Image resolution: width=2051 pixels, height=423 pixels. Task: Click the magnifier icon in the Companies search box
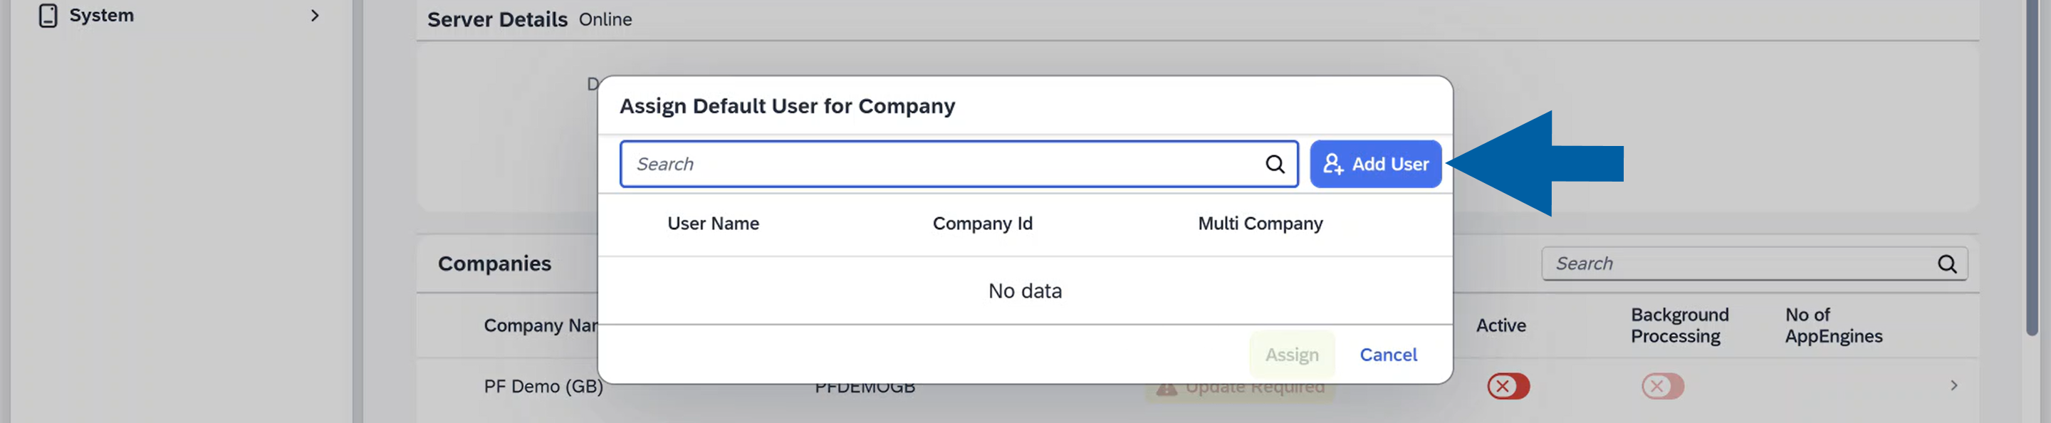click(1948, 263)
